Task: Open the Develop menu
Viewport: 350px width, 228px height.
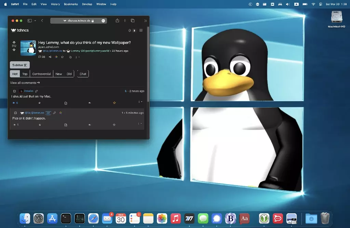Action: (x=87, y=4)
